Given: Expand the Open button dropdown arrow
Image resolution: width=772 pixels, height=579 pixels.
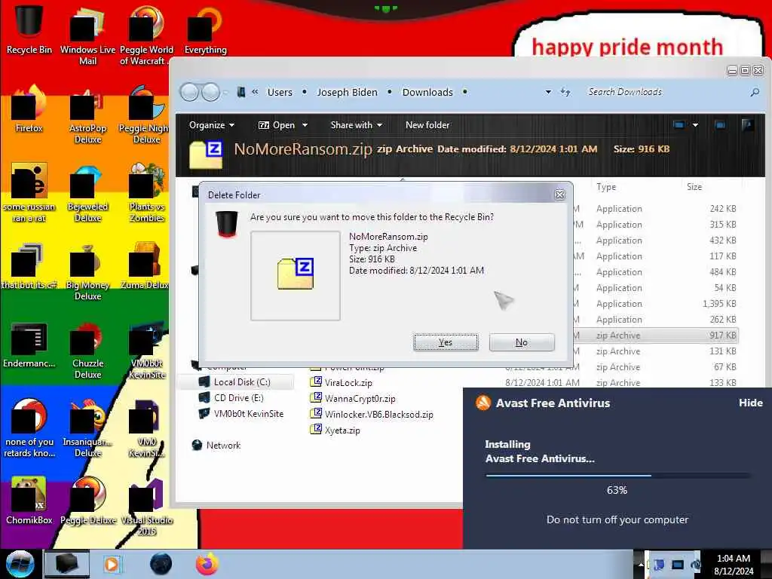Looking at the screenshot, I should 305,125.
